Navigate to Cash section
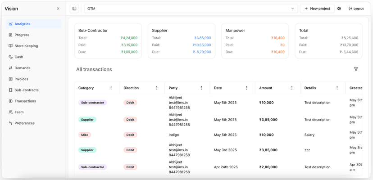This screenshot has width=373, height=180. point(34,57)
